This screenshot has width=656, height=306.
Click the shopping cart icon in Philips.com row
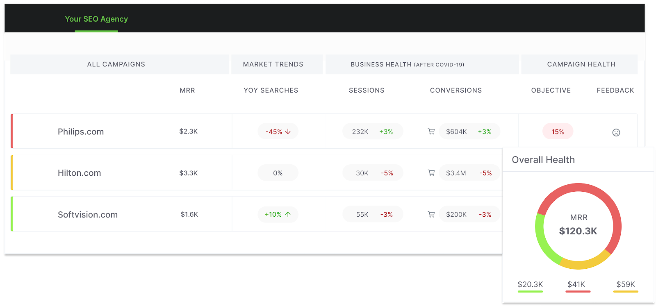tap(431, 131)
